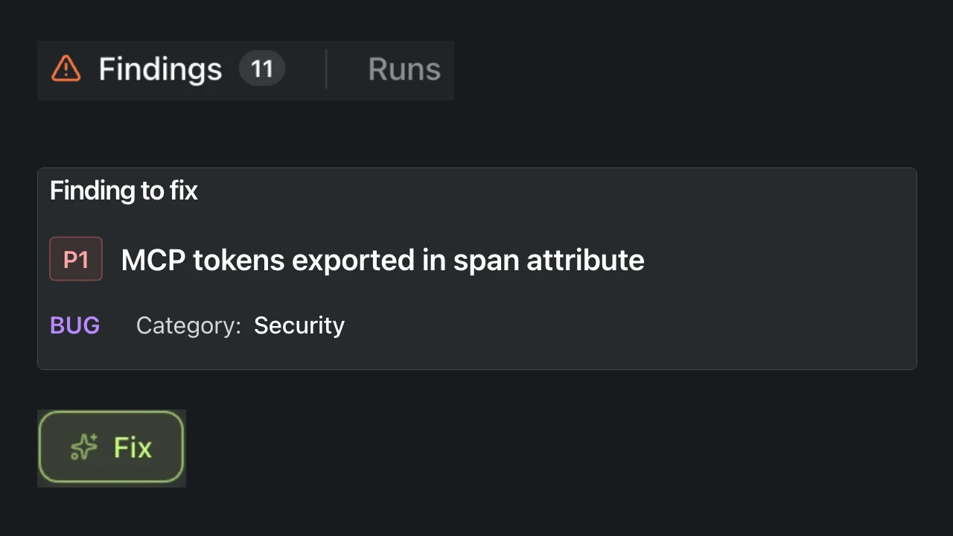Screen dimensions: 953x536
Task: Open the MCP tokens exported finding title
Action: [x=382, y=260]
